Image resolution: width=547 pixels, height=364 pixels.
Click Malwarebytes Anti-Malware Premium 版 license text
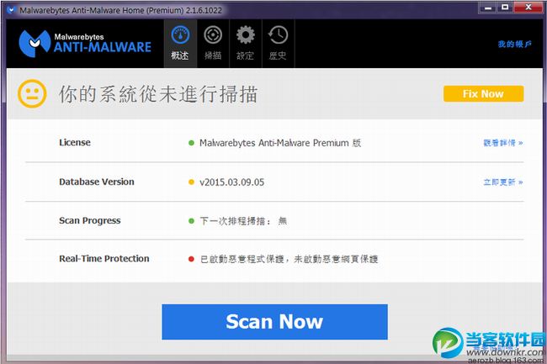pos(280,143)
